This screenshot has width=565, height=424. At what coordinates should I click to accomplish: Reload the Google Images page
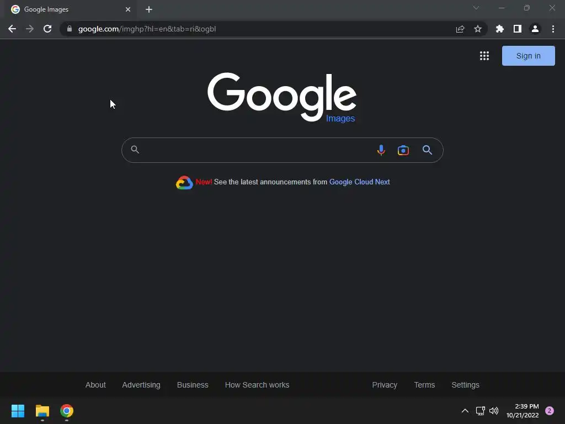(x=47, y=29)
